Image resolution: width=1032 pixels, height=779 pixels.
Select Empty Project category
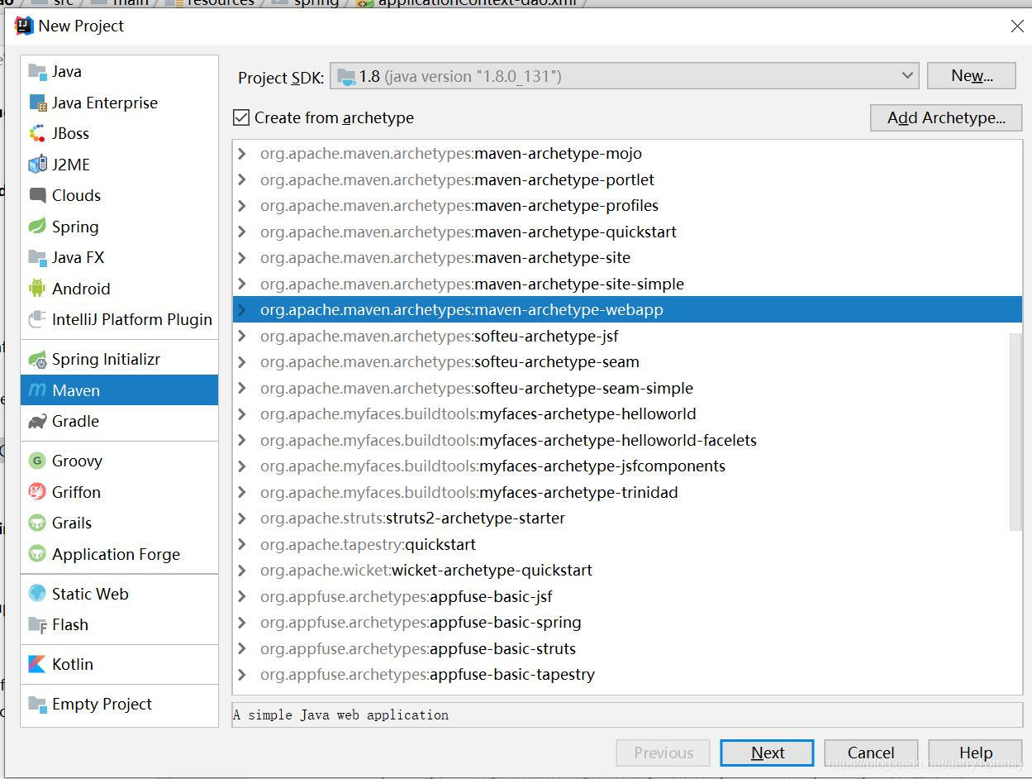[x=119, y=704]
